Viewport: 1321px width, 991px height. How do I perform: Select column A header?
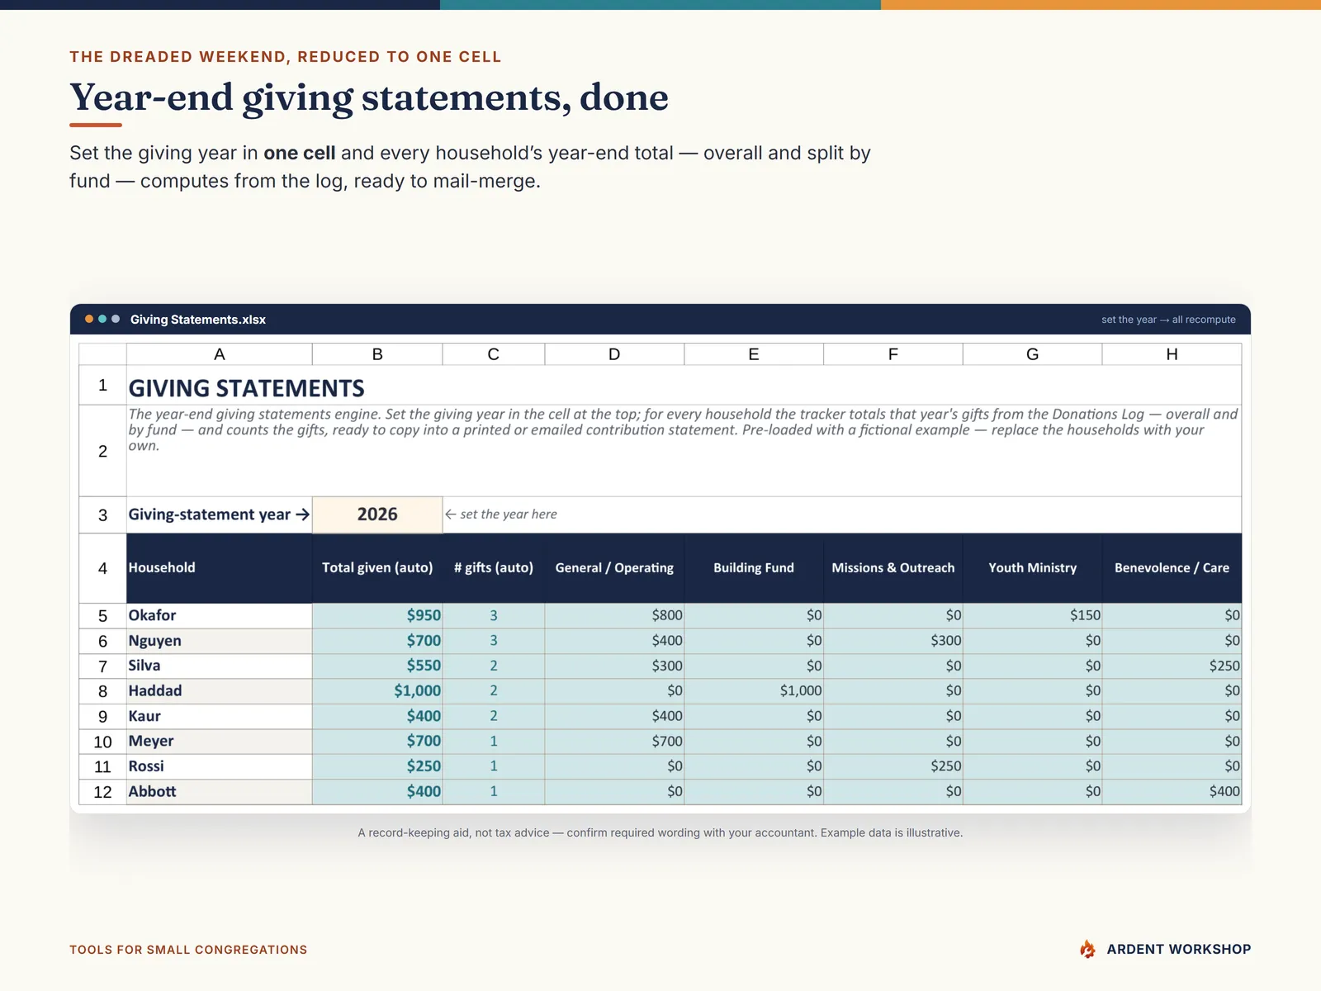click(x=220, y=354)
